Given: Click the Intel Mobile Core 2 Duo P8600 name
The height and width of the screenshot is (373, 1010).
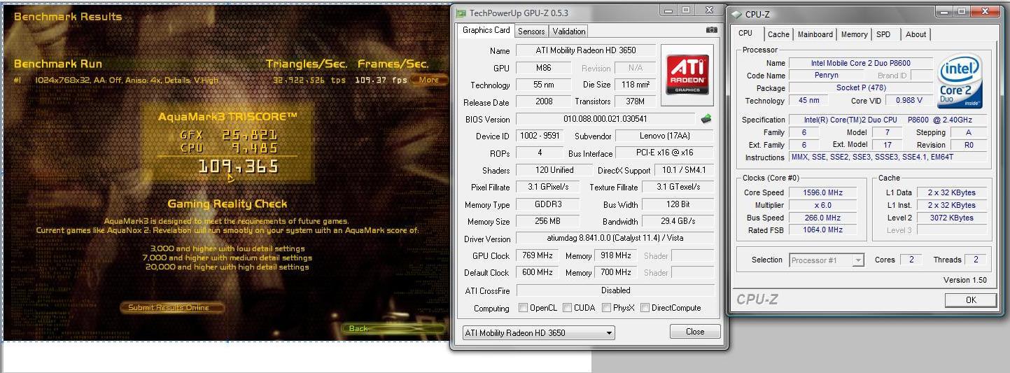Looking at the screenshot, I should coord(860,63).
